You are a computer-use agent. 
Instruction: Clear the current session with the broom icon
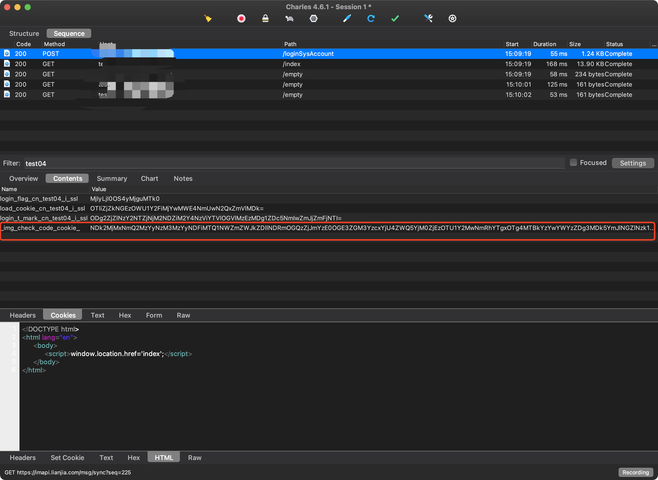tap(208, 18)
